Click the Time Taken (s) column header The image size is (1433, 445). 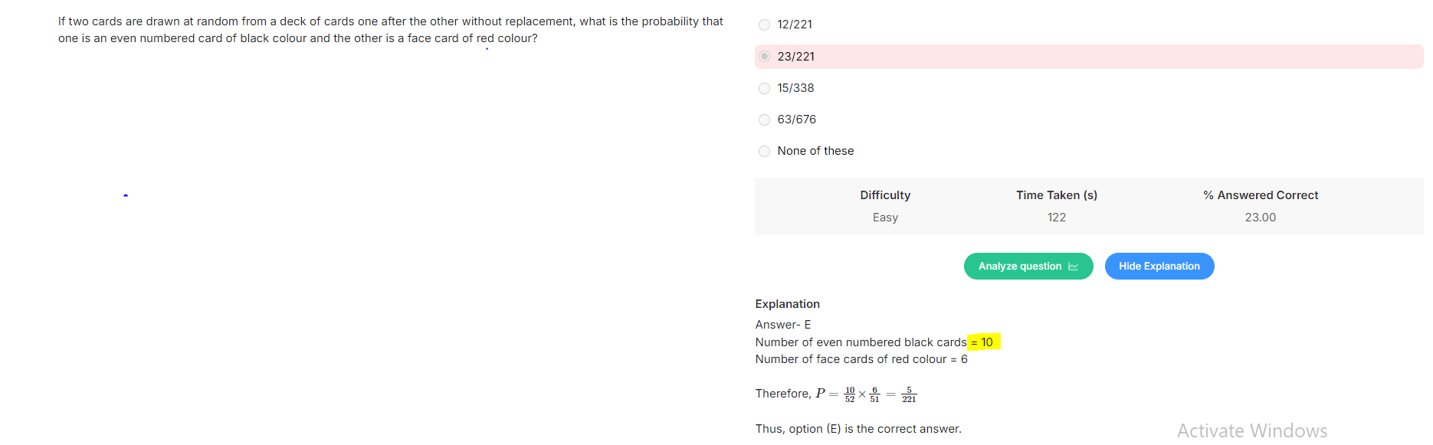click(x=1057, y=195)
